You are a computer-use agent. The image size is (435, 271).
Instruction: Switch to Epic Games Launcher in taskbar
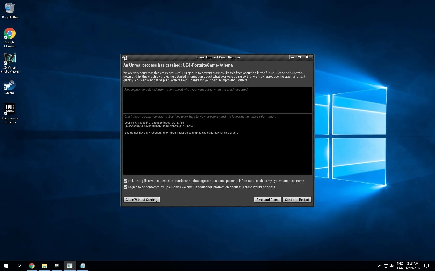tap(57, 266)
